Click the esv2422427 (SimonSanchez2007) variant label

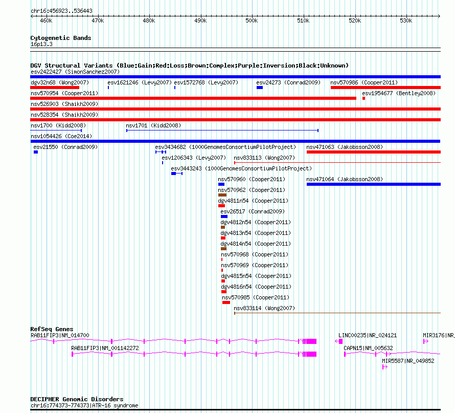coord(75,72)
